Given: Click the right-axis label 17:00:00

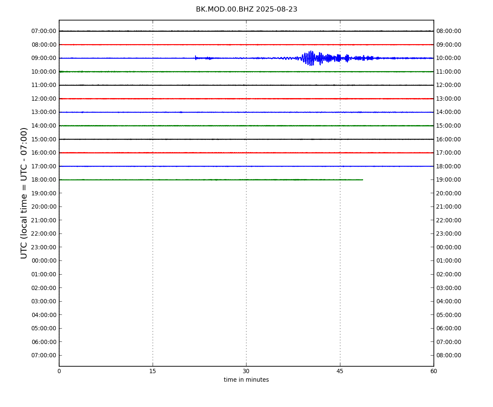Looking at the screenshot, I should (x=449, y=153).
